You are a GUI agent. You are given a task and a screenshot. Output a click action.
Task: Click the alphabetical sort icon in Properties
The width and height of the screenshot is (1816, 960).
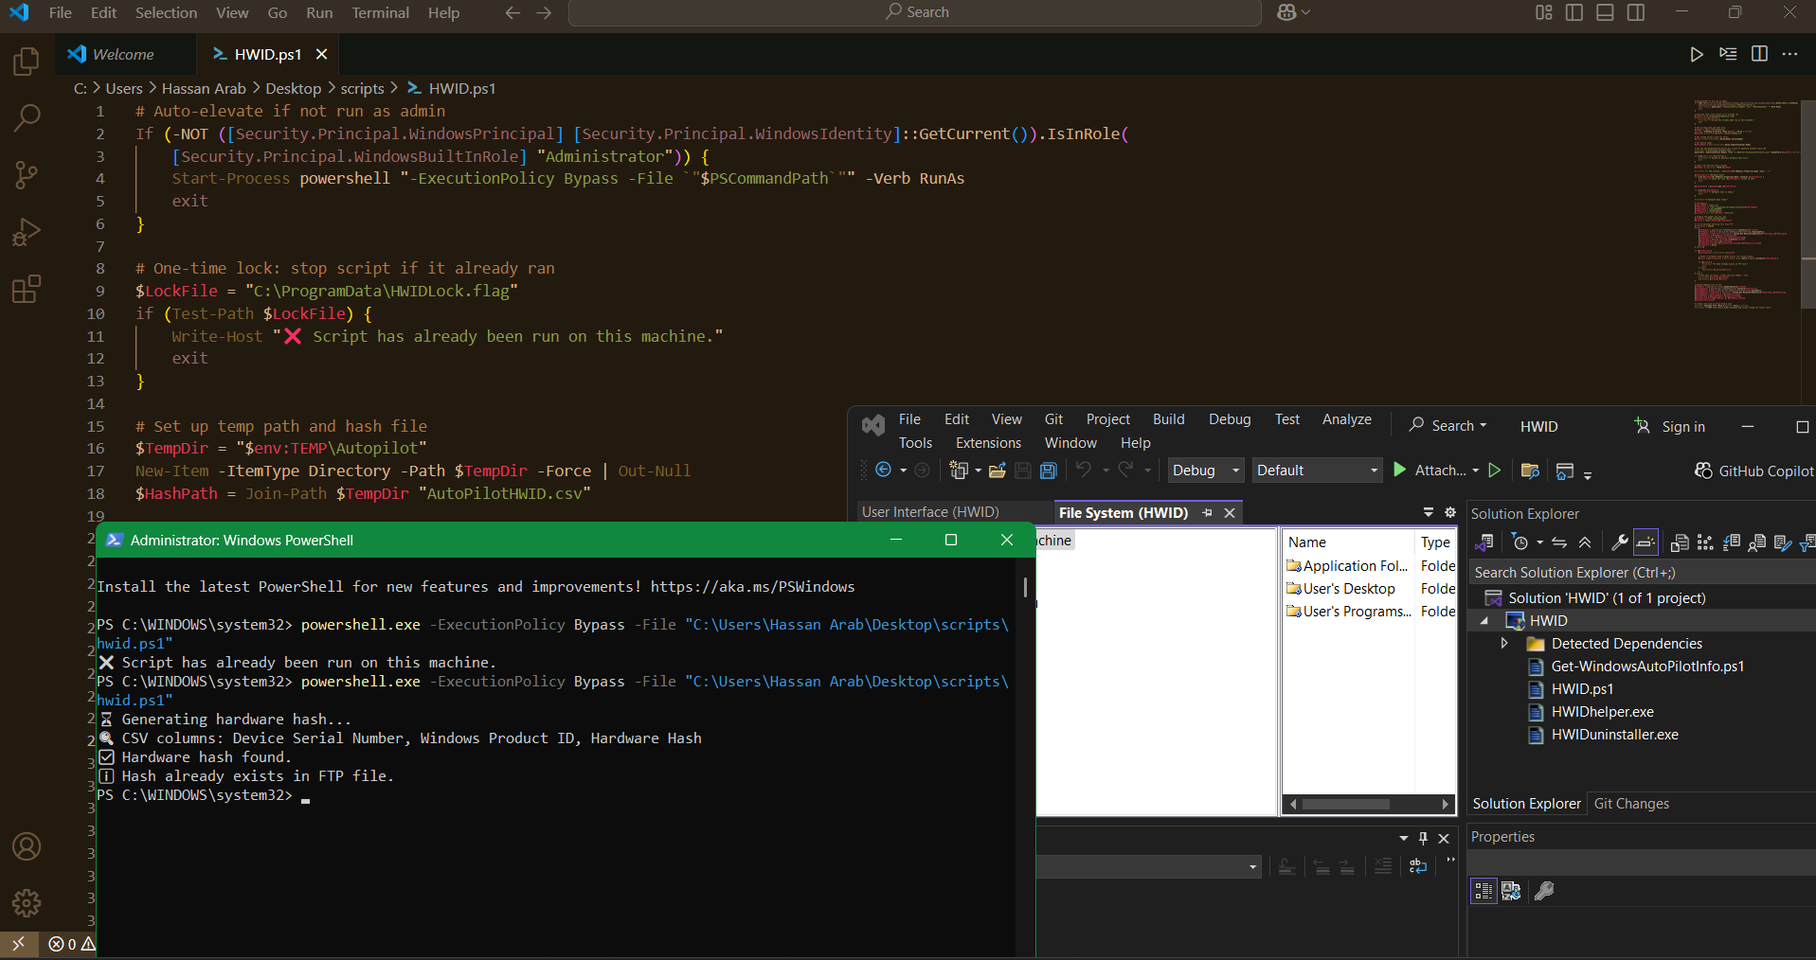[x=1511, y=891]
